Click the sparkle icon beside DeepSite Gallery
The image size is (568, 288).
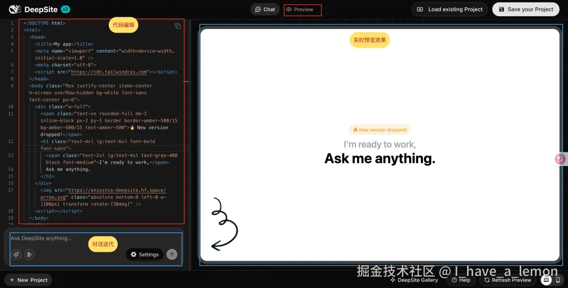(393, 280)
